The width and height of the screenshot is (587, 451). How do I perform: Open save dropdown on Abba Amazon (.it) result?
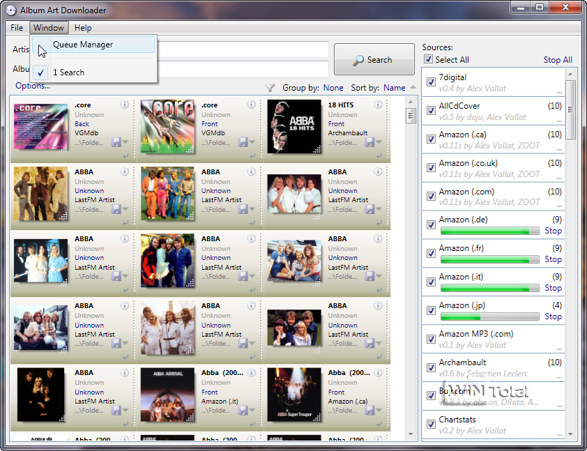[x=252, y=410]
